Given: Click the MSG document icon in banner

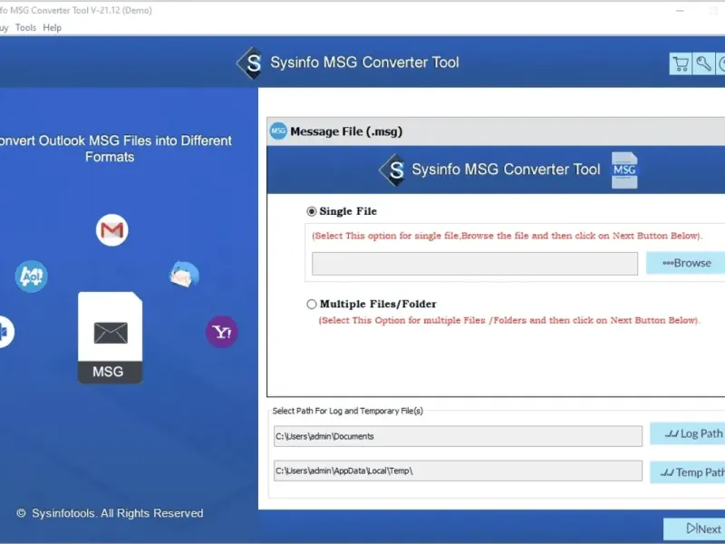Looking at the screenshot, I should tap(624, 170).
